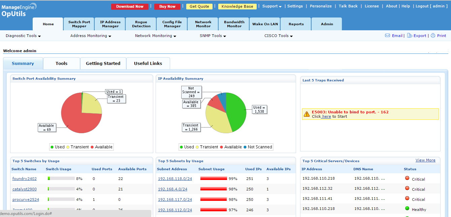
Task: Open subnet 192.168.112.0/24 link
Action: click(x=175, y=210)
